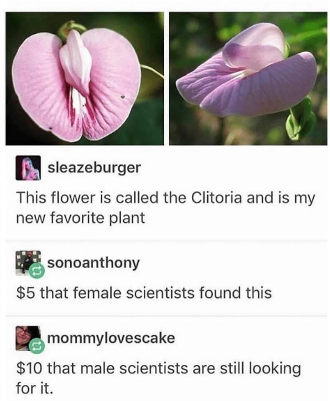Click the reblog badge on mommylovescake's avatar

pos(36,346)
